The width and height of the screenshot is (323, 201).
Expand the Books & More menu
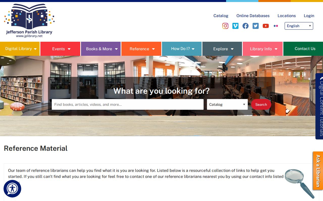click(101, 49)
